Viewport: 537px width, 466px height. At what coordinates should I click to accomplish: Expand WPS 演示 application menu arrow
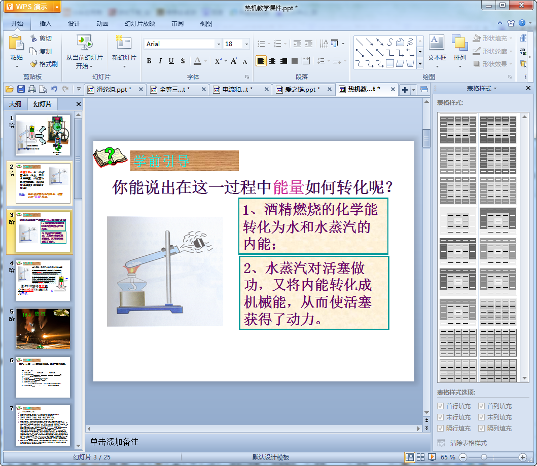coord(57,7)
